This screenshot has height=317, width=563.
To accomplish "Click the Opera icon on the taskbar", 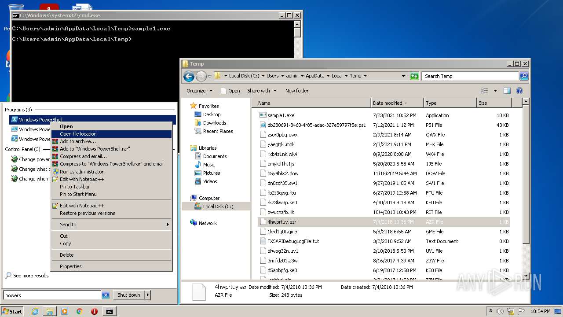I will pos(94,311).
